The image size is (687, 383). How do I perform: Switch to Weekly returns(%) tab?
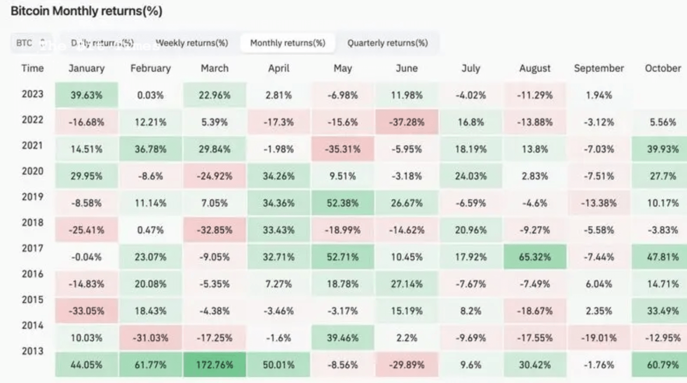(192, 43)
